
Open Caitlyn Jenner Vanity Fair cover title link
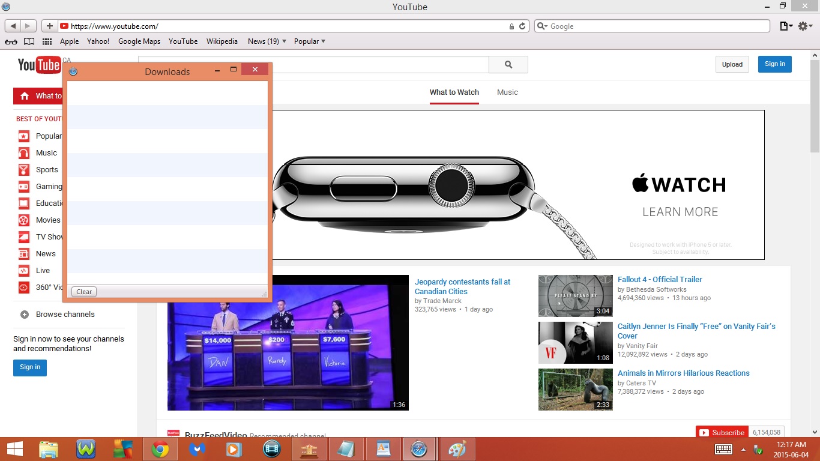coord(696,331)
